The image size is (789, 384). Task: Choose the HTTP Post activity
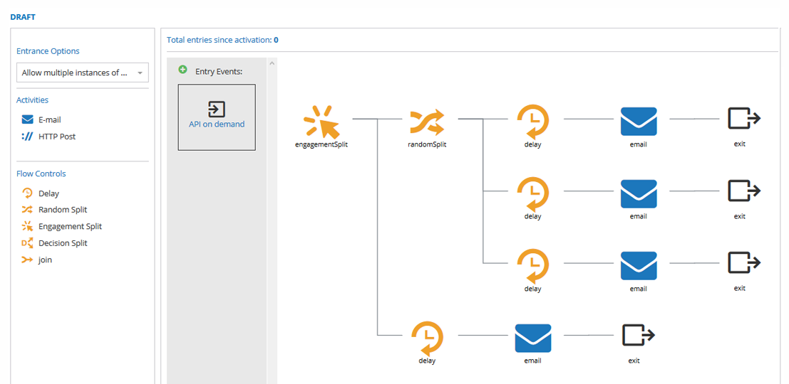pos(48,136)
